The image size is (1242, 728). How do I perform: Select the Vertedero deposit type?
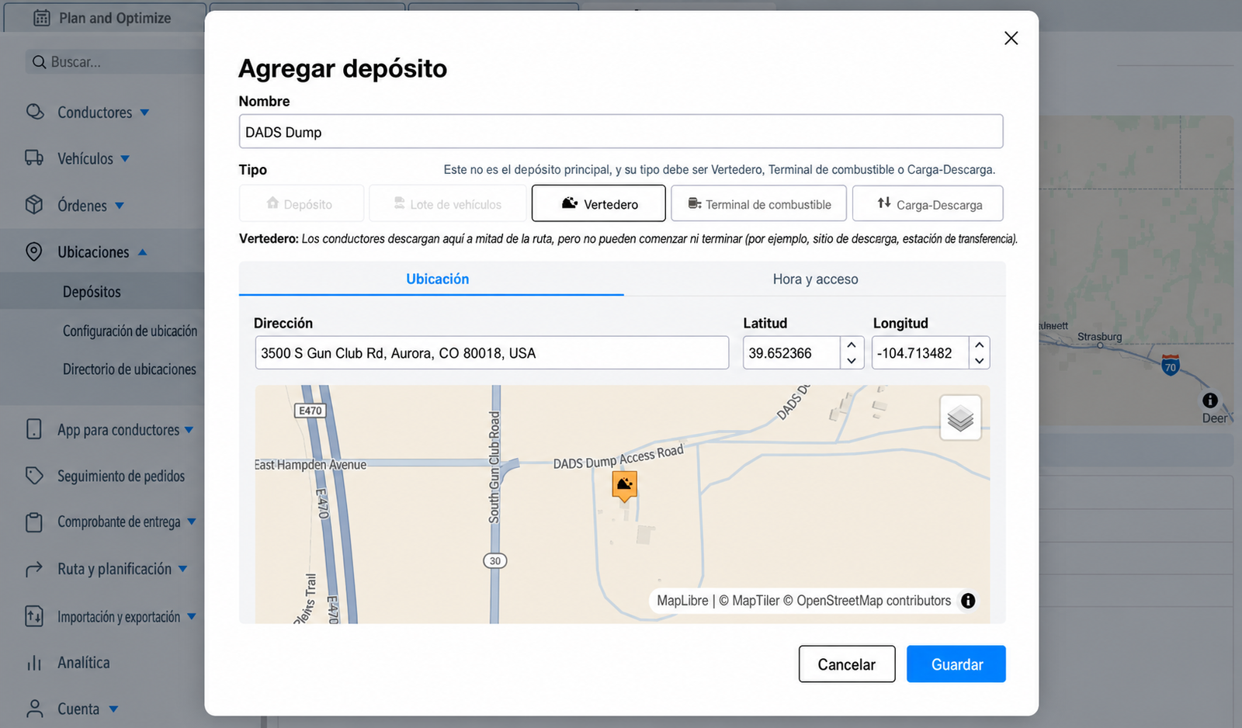pos(598,203)
